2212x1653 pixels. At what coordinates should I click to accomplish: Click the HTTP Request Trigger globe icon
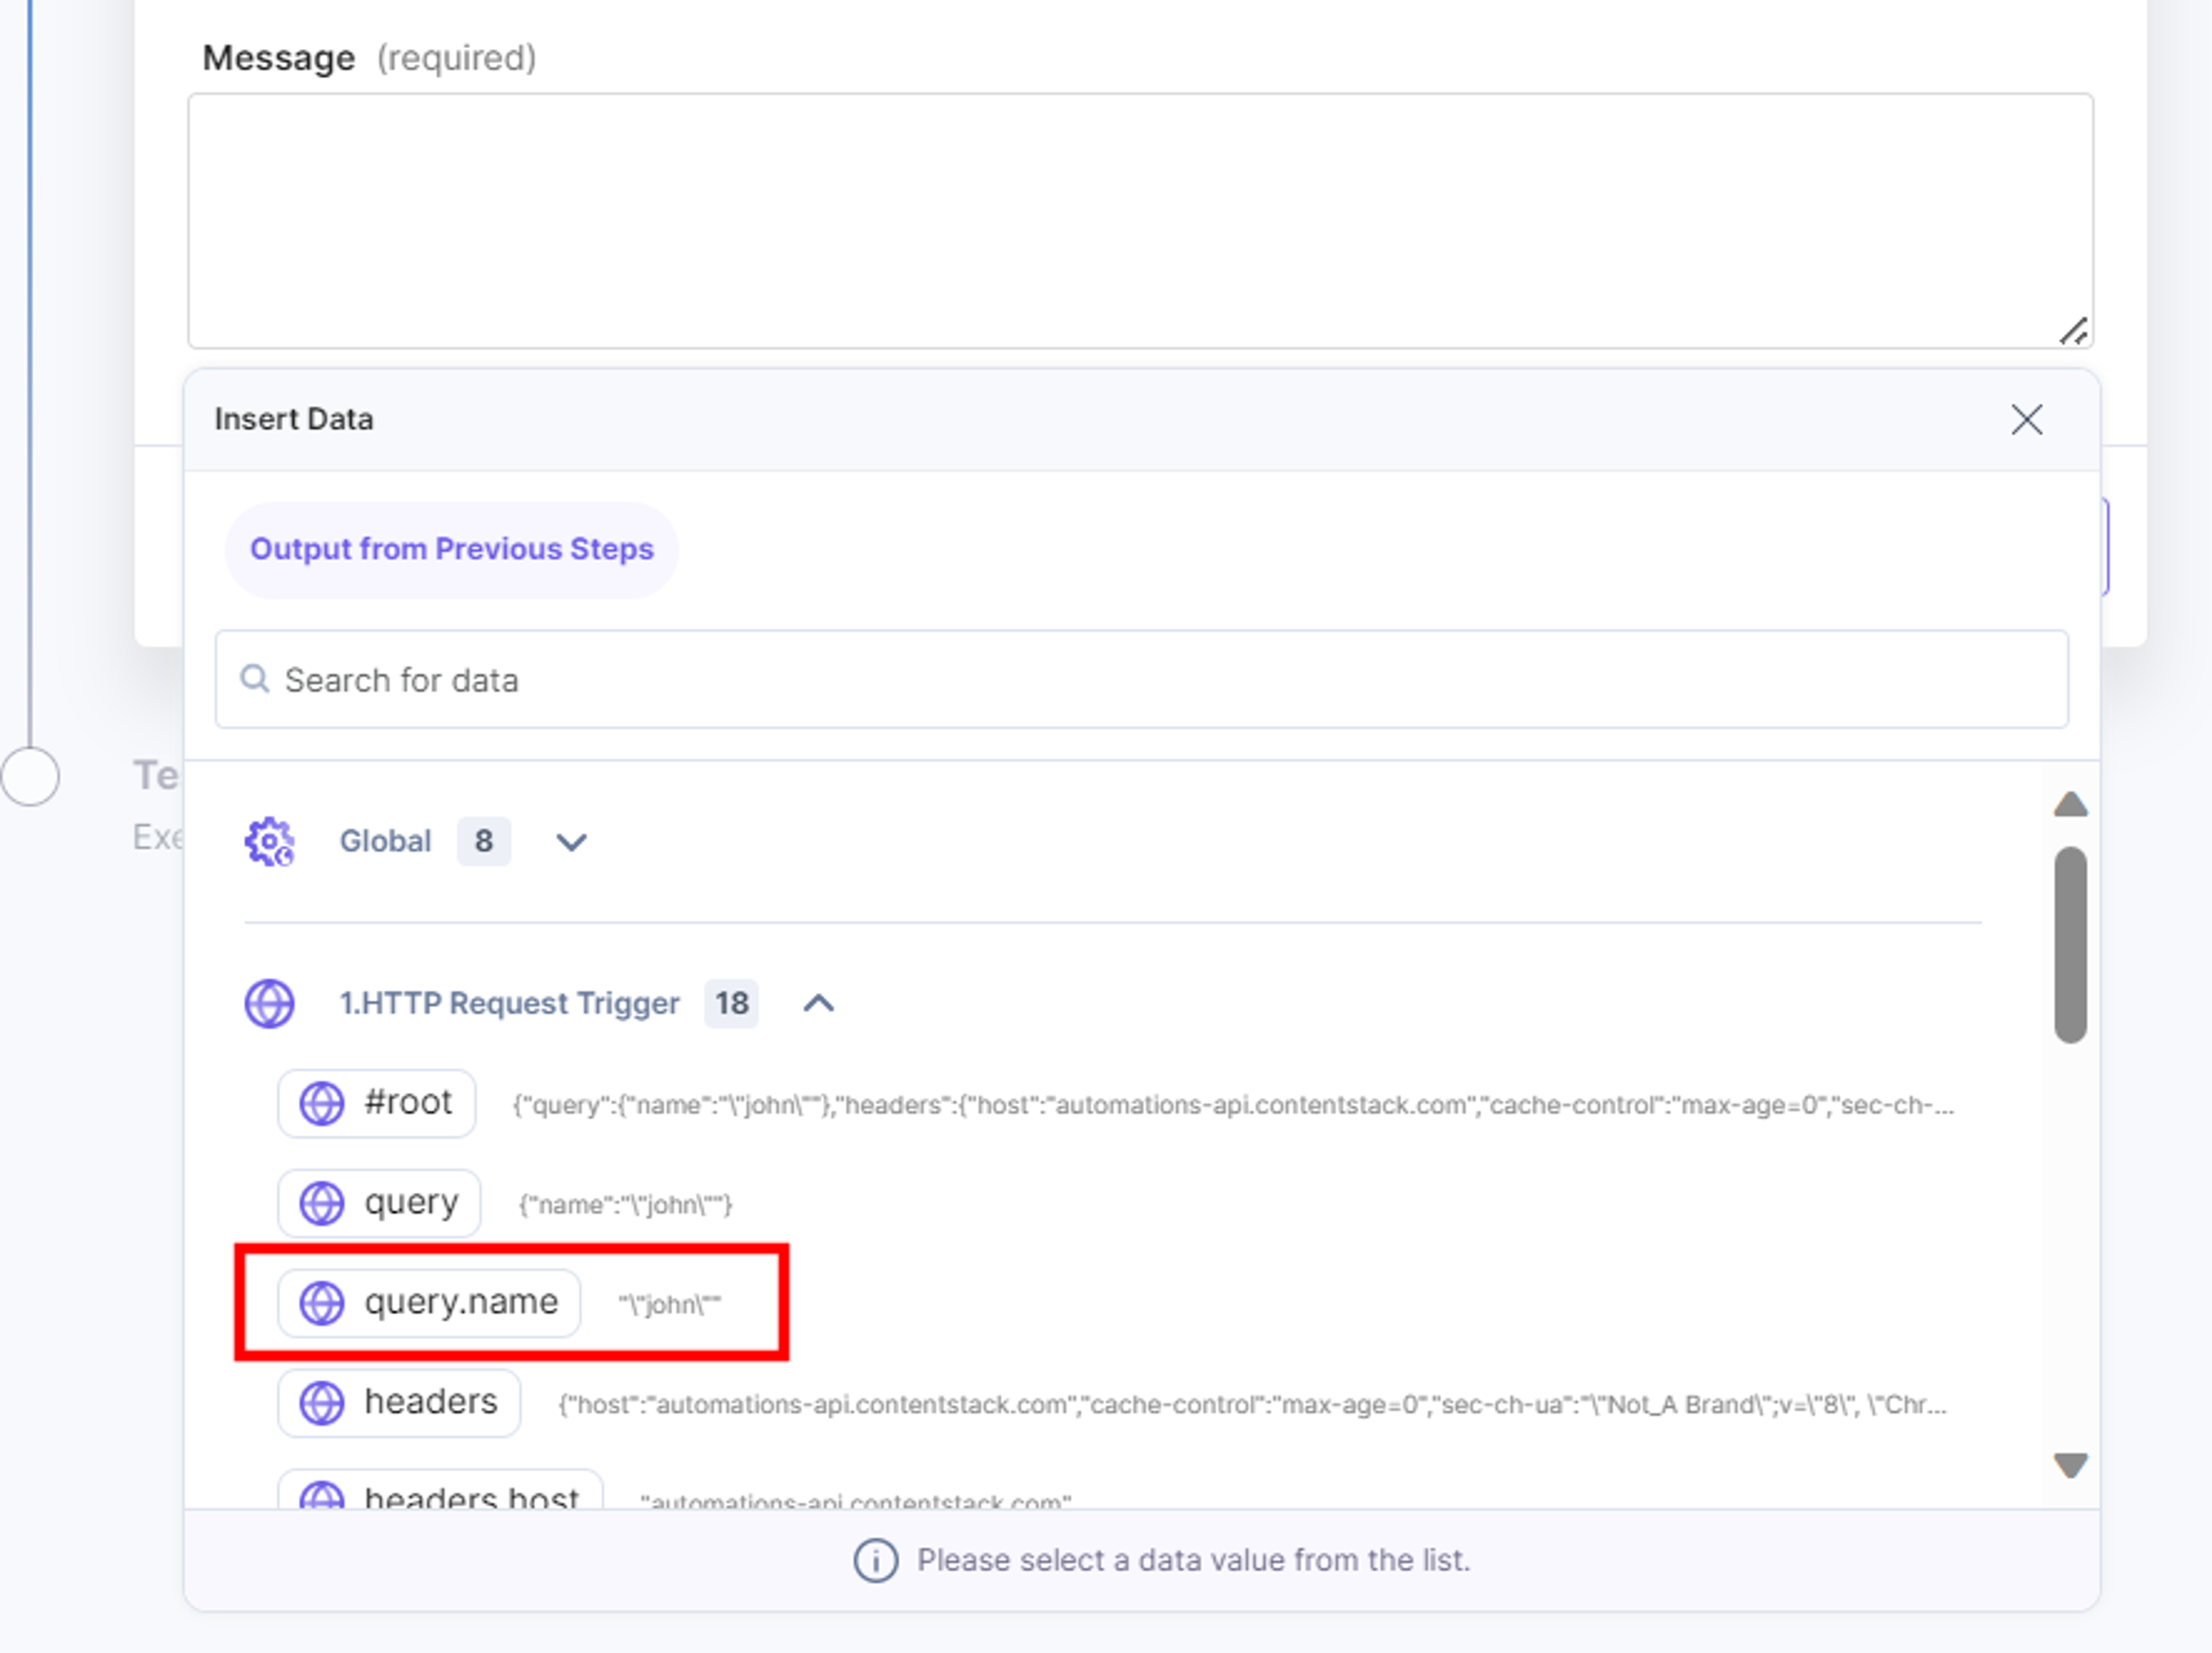pos(270,1003)
